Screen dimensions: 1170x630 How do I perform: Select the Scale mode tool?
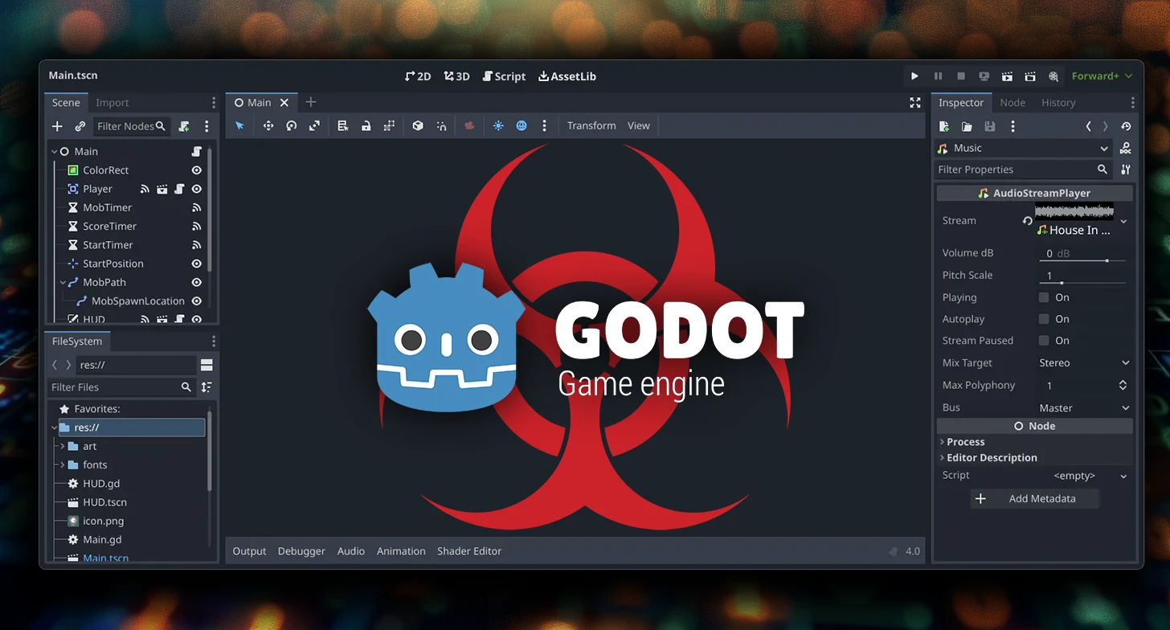click(x=314, y=126)
